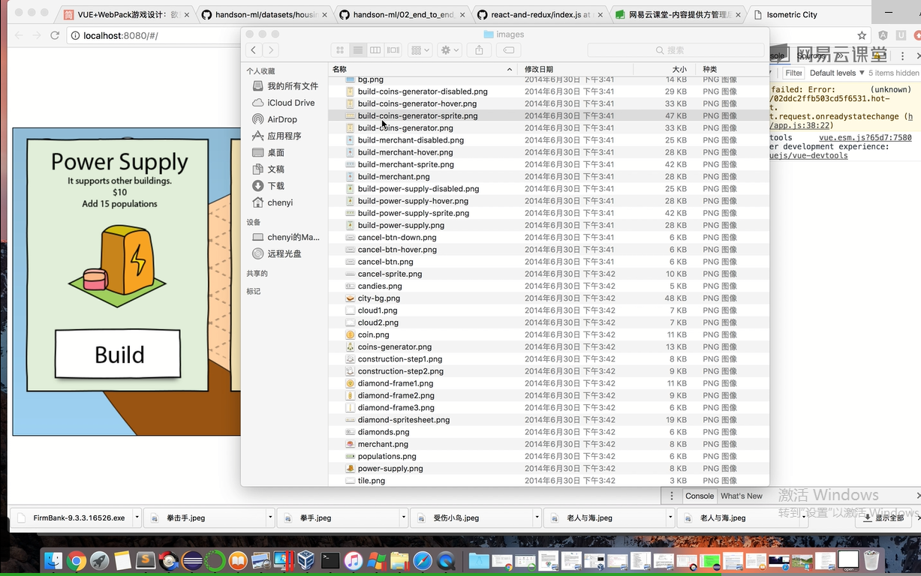
Task: Sort files by 大小 column
Action: tap(664, 69)
